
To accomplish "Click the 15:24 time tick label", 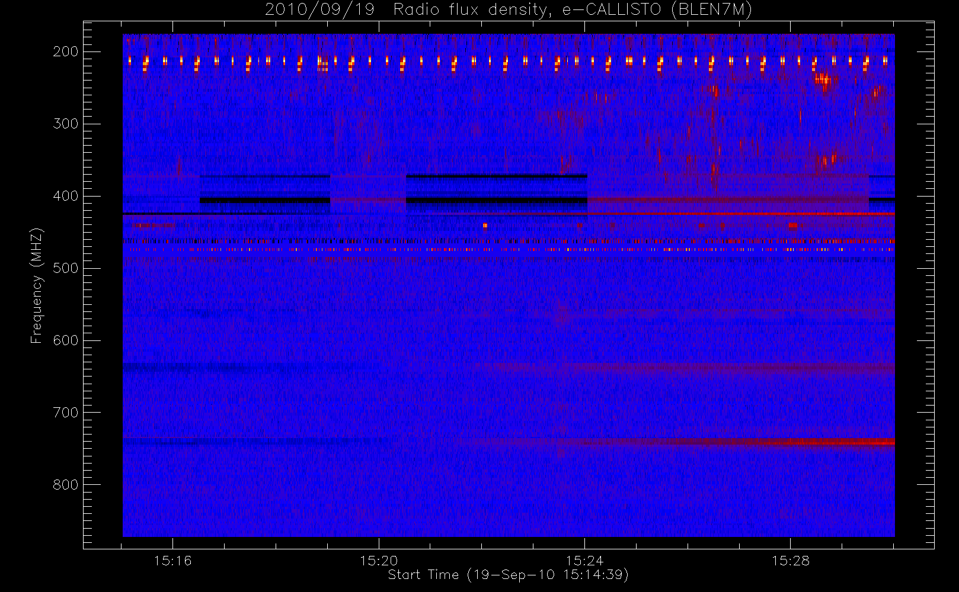I will coord(584,561).
